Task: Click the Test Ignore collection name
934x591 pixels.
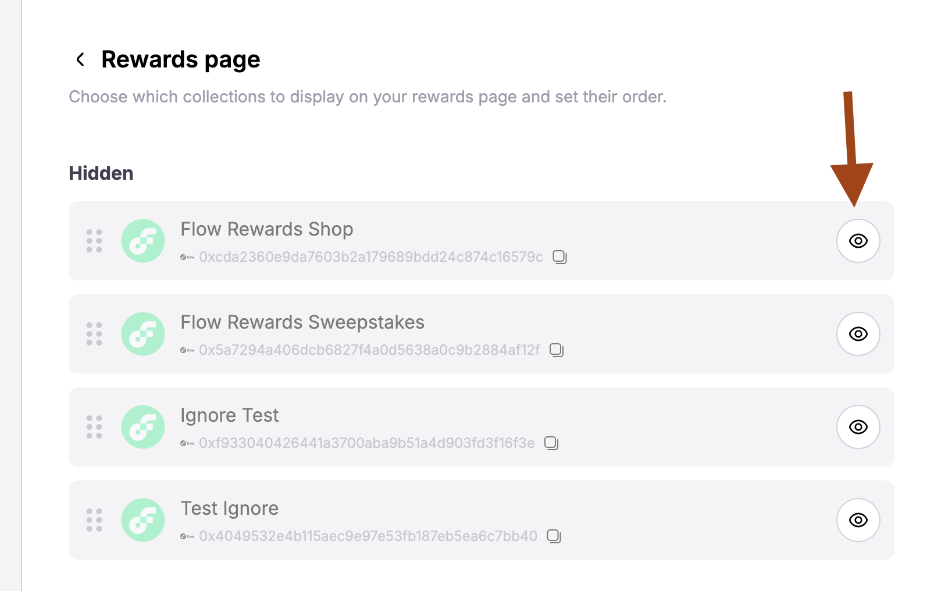Action: point(229,508)
